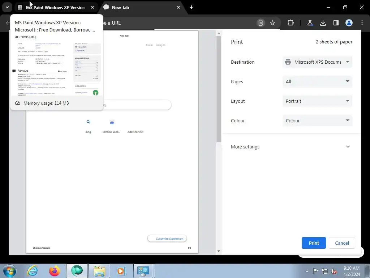Click the '2 sheets of paper' text
This screenshot has height=278, width=370.
(x=334, y=42)
